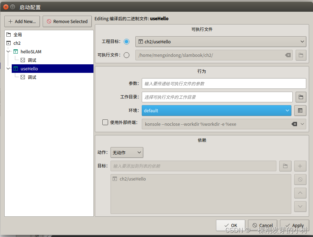
Task: Open the environment configuration editor icon
Action: [x=300, y=111]
